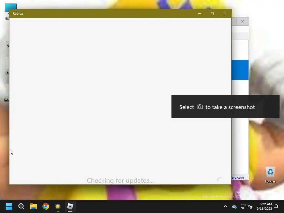The width and height of the screenshot is (284, 213).
Task: Open the notifications bell icon
Action: click(x=276, y=206)
